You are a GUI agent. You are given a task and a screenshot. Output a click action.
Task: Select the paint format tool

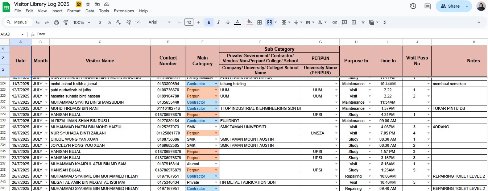pyautogui.click(x=66, y=22)
